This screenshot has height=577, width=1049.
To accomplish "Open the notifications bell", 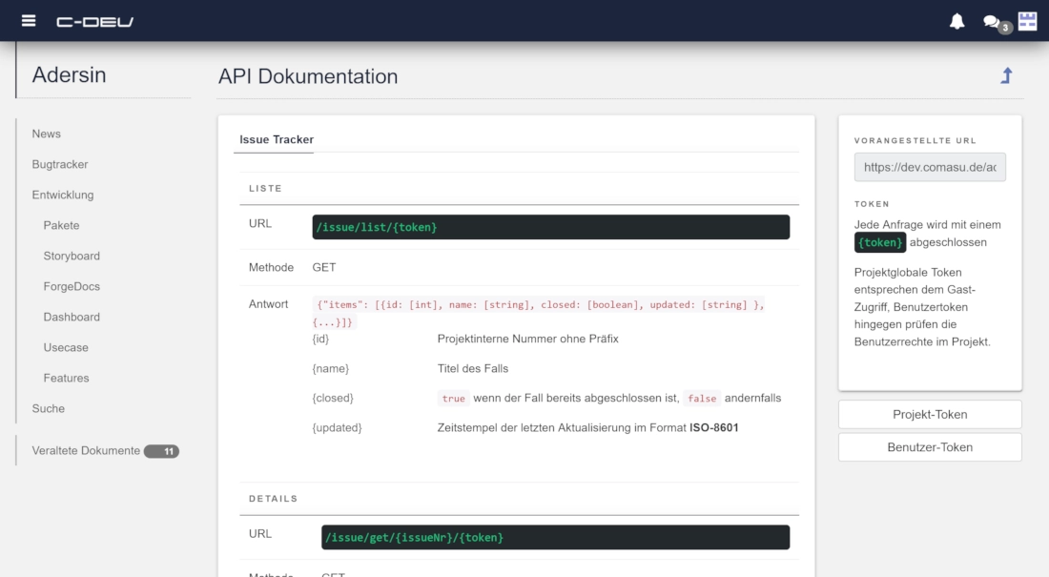I will click(x=956, y=21).
